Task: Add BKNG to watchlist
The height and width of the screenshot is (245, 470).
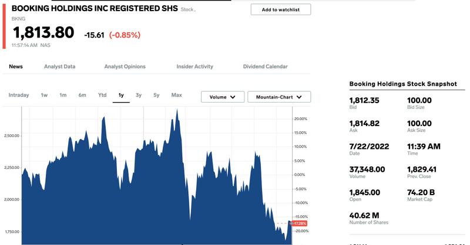Action: pos(281,9)
